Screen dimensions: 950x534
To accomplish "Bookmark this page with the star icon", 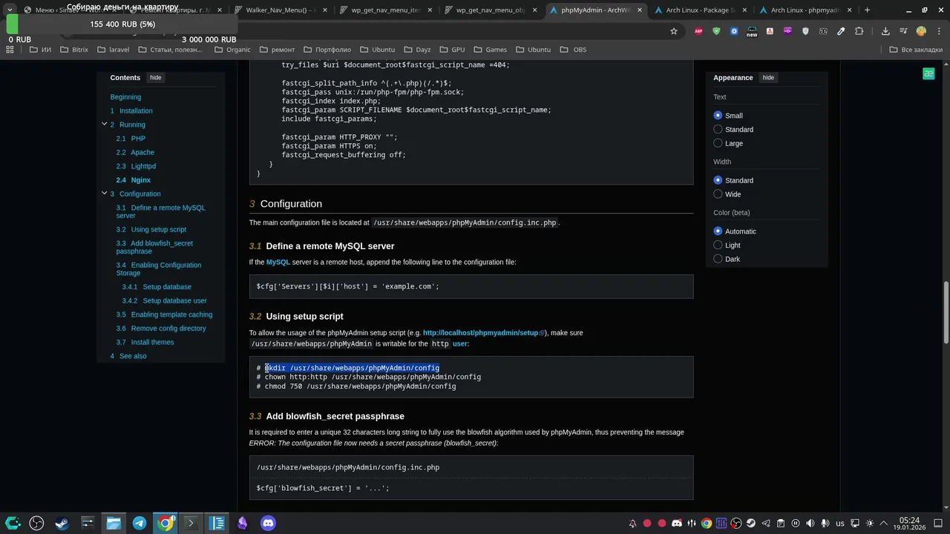I will (x=674, y=31).
